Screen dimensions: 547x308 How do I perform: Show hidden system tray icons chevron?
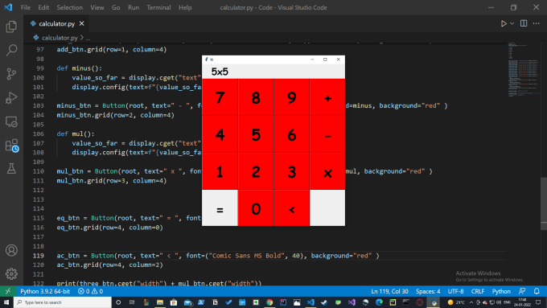[471, 302]
